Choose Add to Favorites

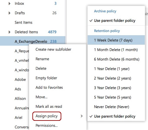49,88
